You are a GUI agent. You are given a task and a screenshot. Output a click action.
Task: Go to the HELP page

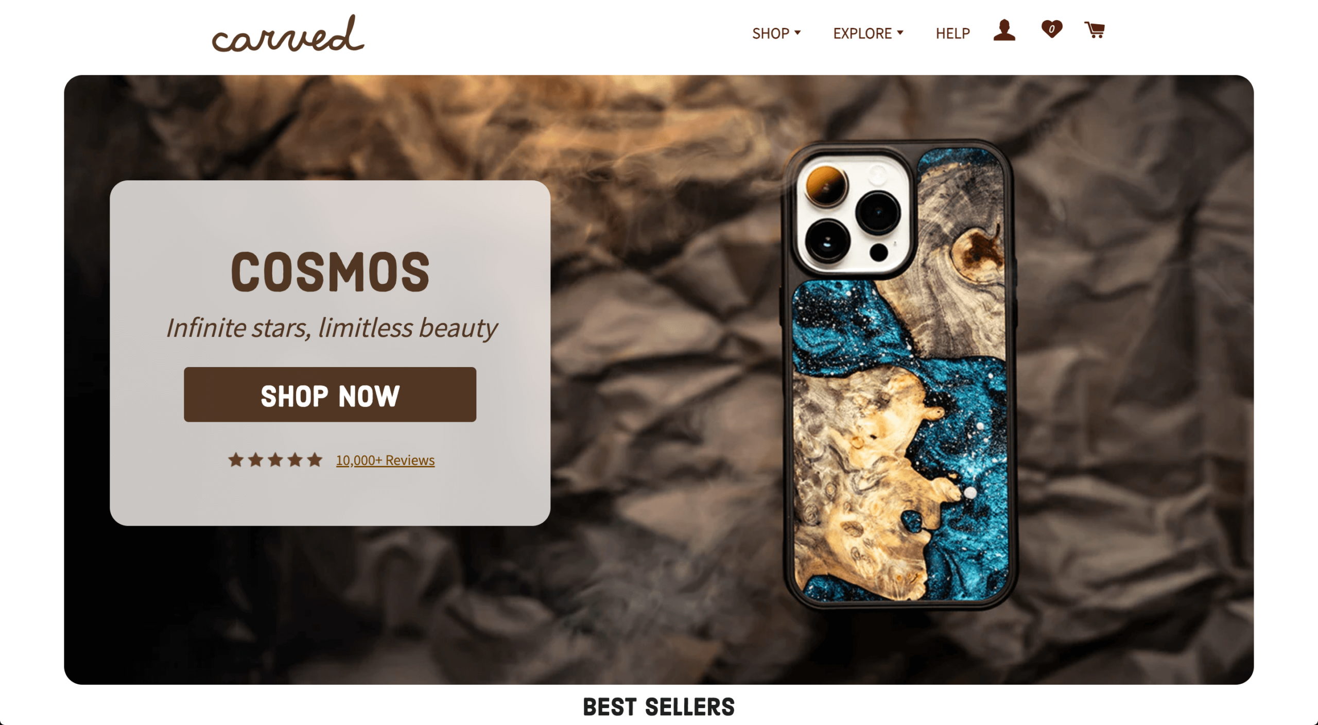[952, 33]
